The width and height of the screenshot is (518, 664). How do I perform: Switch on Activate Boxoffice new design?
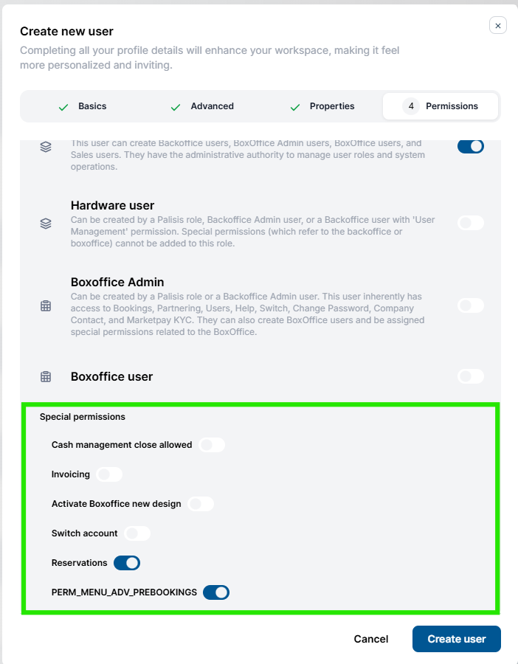(201, 504)
